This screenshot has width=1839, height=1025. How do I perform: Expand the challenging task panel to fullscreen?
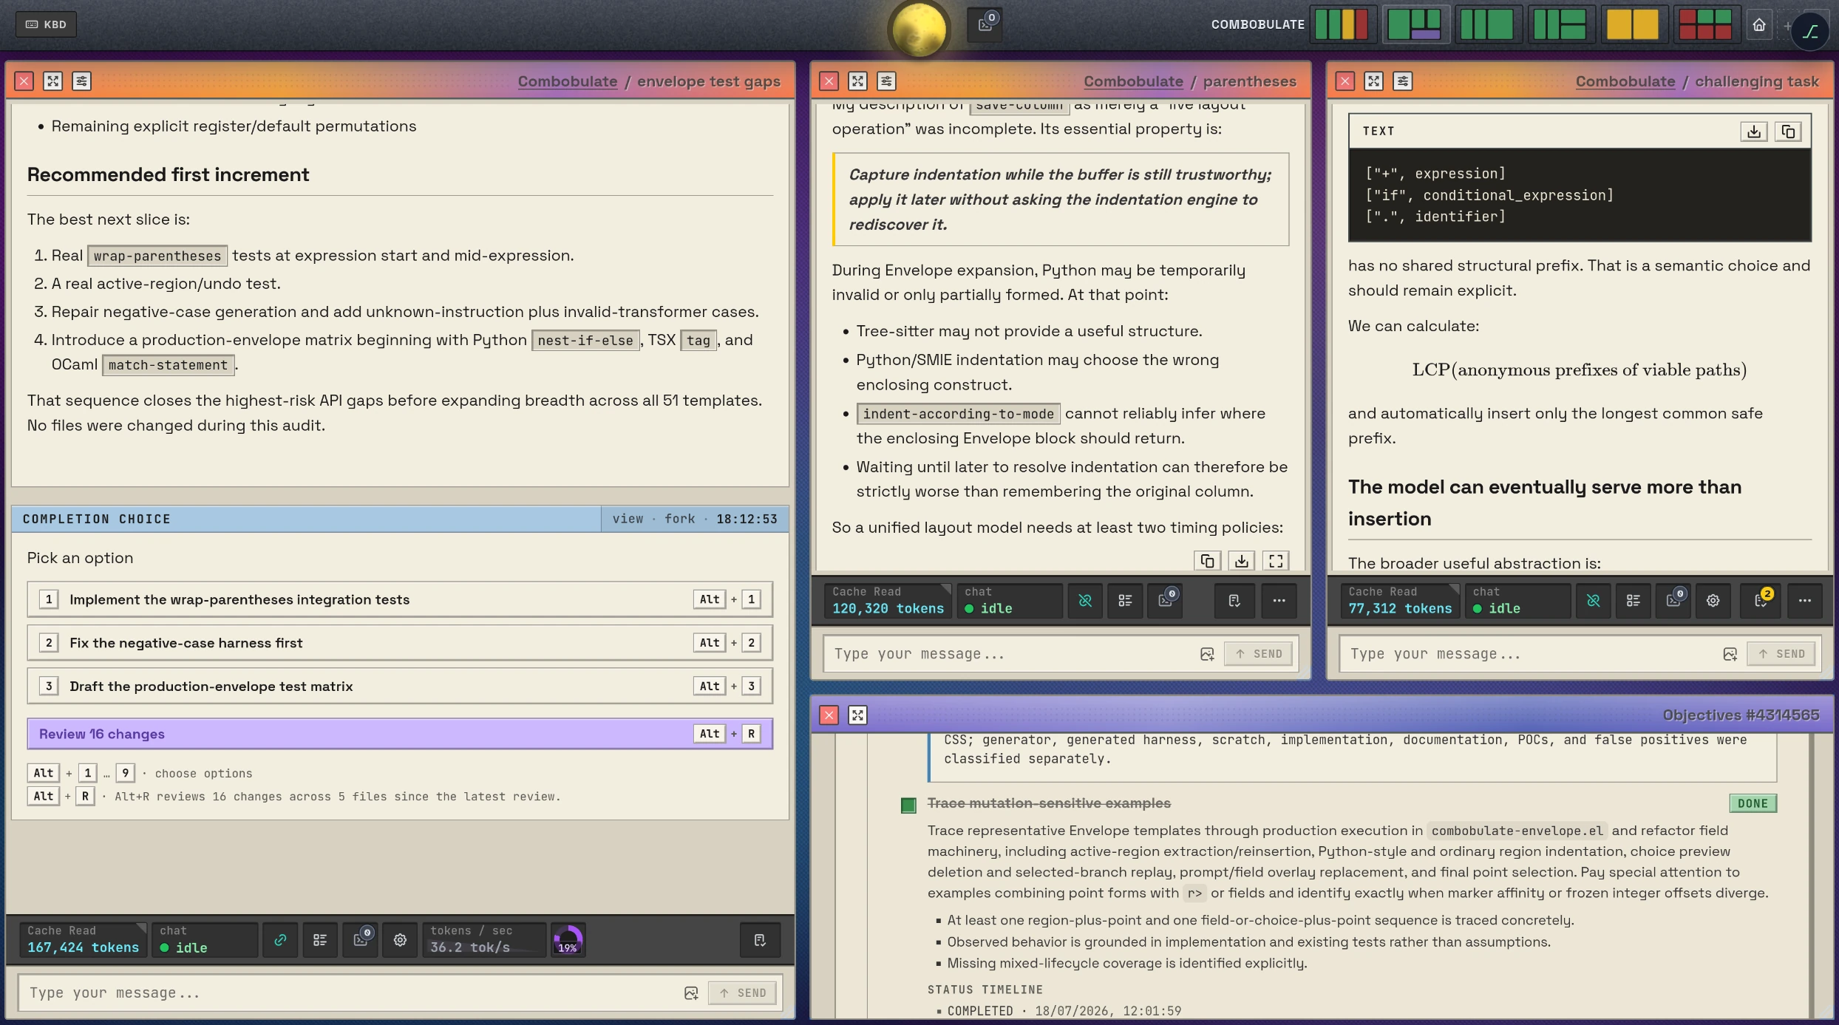coord(1373,81)
